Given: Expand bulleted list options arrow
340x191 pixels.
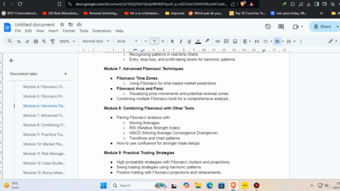Looking at the screenshot, I should (283, 41).
